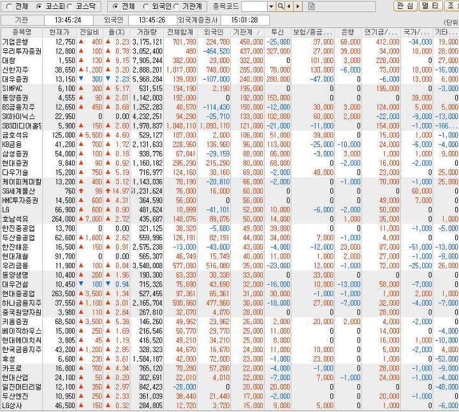The height and width of the screenshot is (412, 459).
Task: Select the 전체 market radio button
Action: click(9, 6)
